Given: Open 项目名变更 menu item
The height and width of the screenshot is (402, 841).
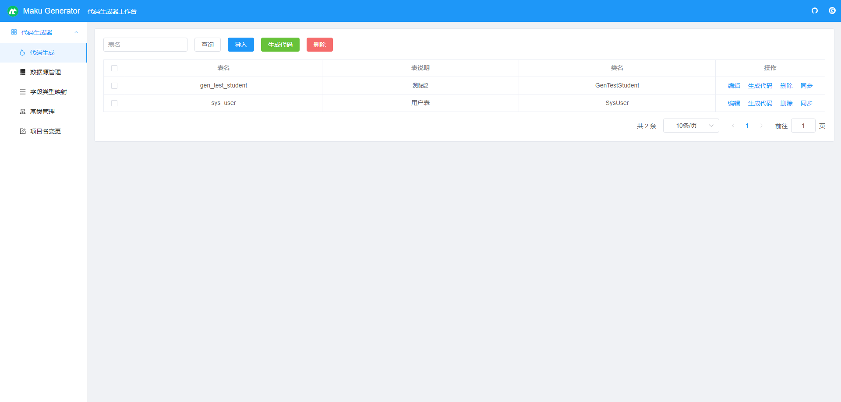Looking at the screenshot, I should point(43,131).
